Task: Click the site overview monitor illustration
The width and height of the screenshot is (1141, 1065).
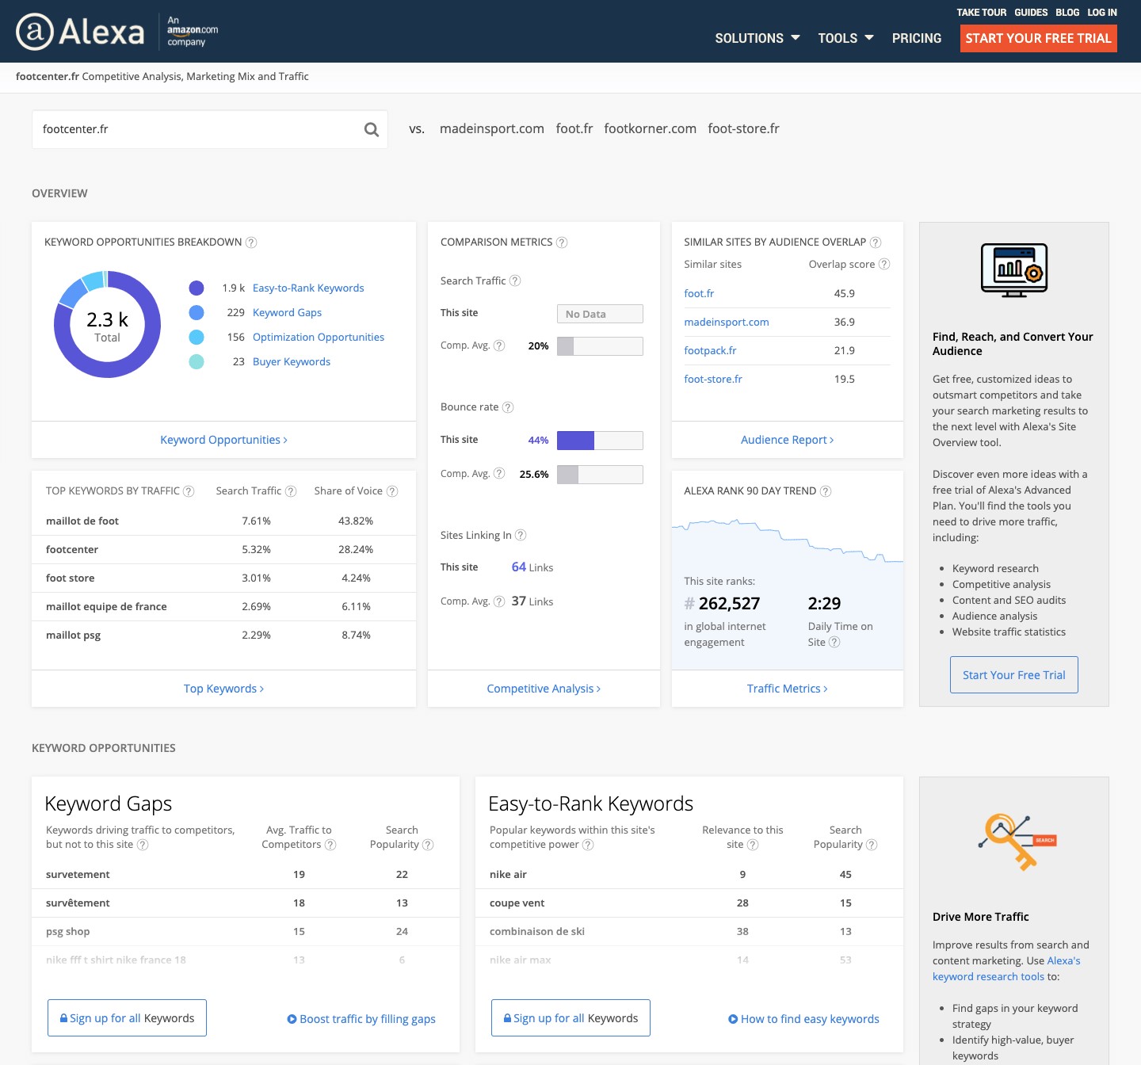Action: tap(1014, 270)
